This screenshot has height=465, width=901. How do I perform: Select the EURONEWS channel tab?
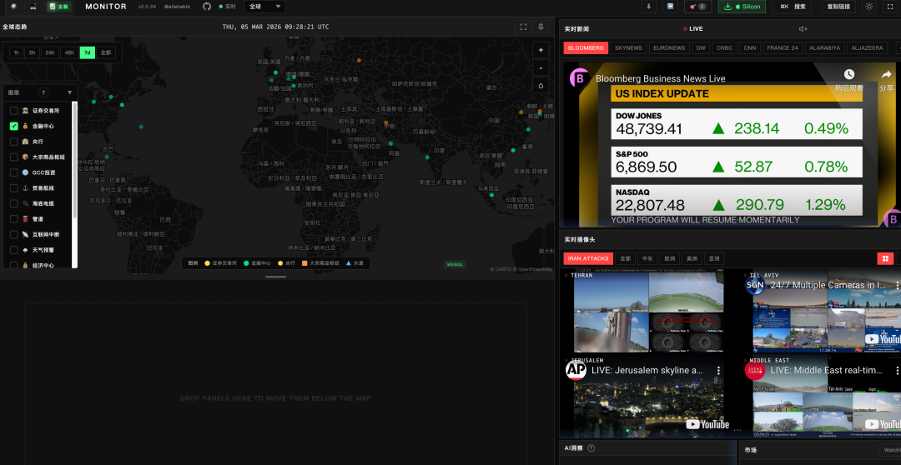tap(669, 47)
